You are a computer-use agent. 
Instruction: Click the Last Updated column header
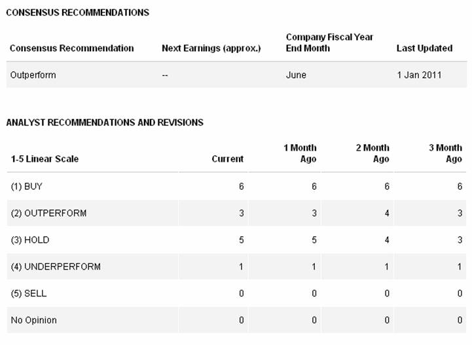424,48
